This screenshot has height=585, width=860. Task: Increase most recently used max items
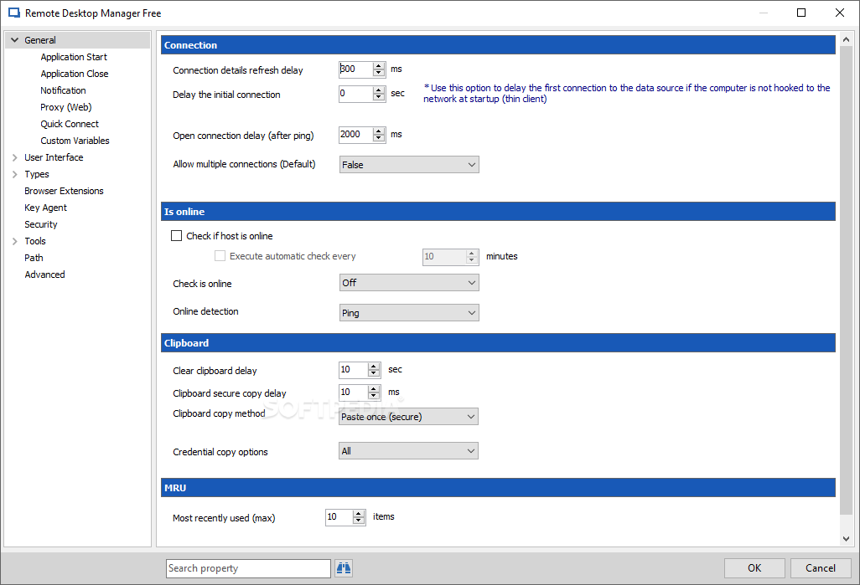(360, 514)
